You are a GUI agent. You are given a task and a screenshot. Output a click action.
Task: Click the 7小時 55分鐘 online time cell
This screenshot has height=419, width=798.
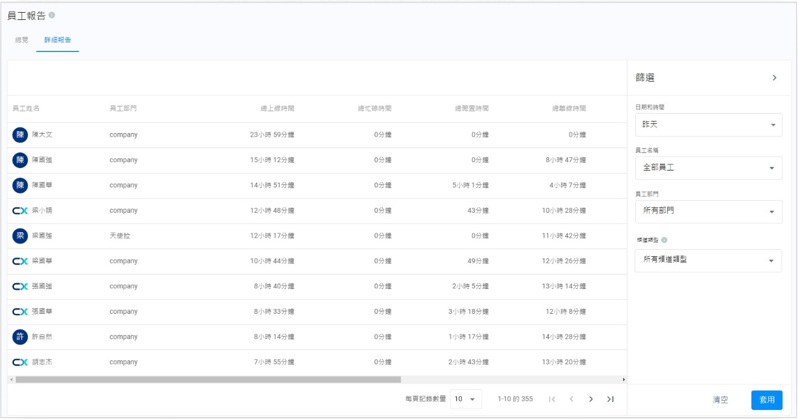tap(274, 362)
